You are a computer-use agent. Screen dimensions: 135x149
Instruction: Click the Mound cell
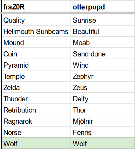tap(36, 42)
